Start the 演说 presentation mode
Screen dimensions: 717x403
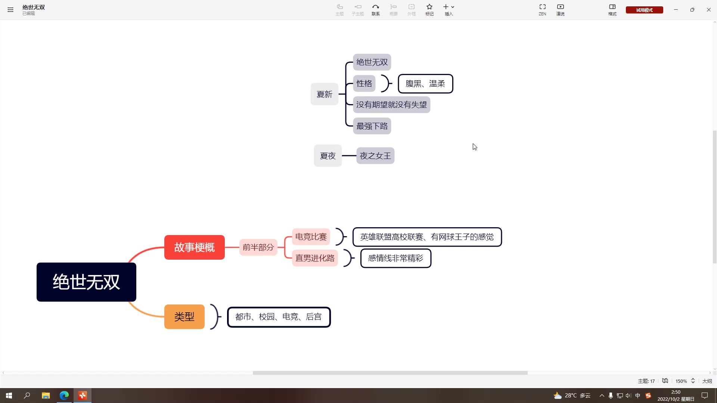[561, 10]
